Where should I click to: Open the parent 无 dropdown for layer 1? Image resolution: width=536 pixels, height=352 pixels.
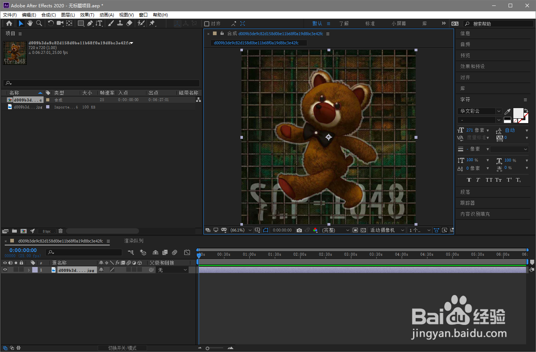[173, 270]
